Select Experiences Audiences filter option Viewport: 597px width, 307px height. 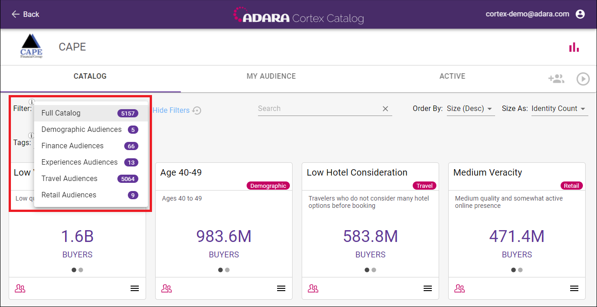(x=91, y=162)
